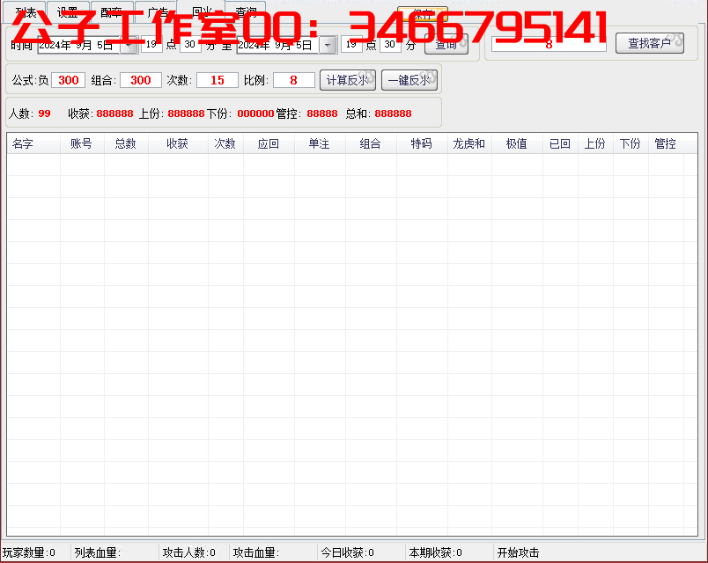Click the 一键反水 button
Viewport: 708px width, 563px height.
tap(409, 80)
